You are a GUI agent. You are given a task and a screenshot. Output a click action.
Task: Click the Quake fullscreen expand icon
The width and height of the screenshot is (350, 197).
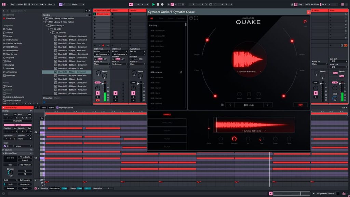point(196,18)
